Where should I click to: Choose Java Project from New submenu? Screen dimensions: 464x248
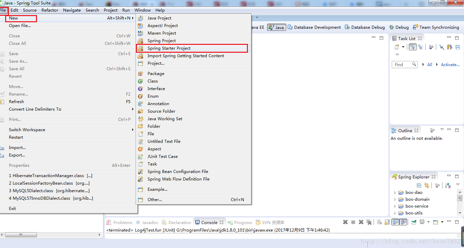coord(193,18)
